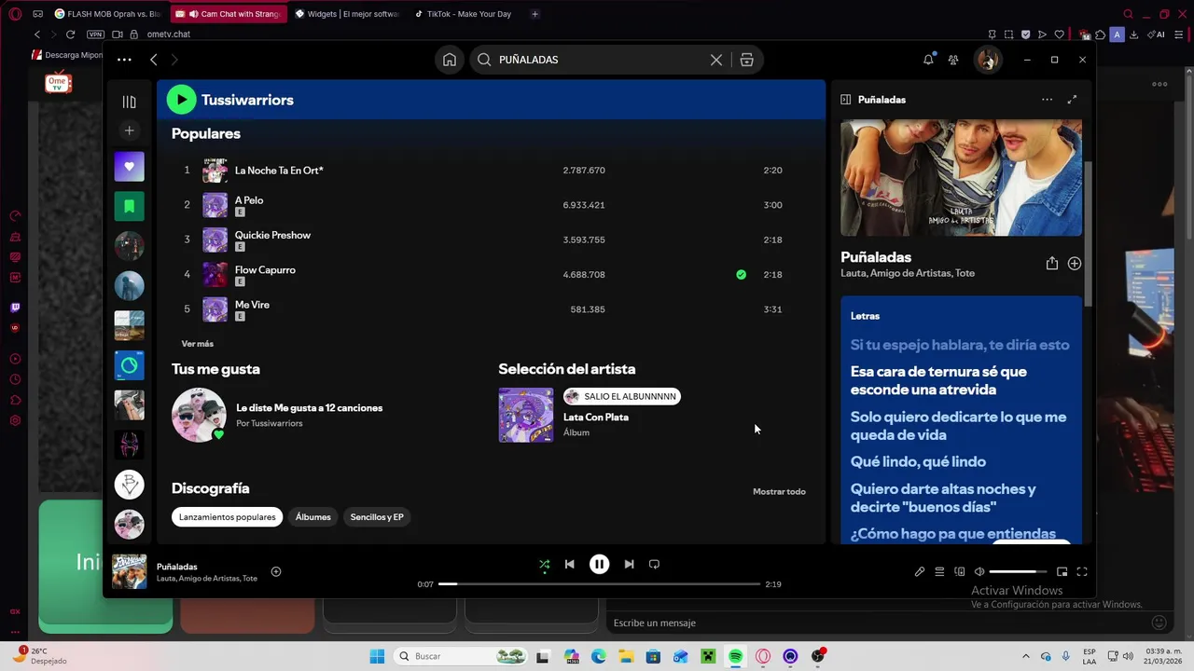Click Mostrar todo in Discografía
Screen dimensions: 1194x671
tap(779, 492)
